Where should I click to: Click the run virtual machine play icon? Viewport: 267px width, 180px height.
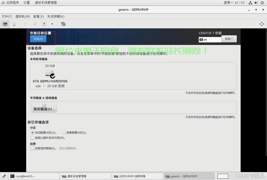coord(26,24)
